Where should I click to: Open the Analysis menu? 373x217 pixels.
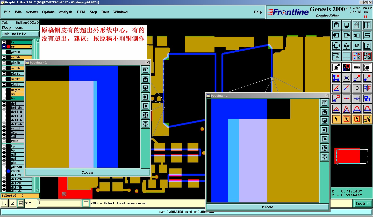pos(66,12)
